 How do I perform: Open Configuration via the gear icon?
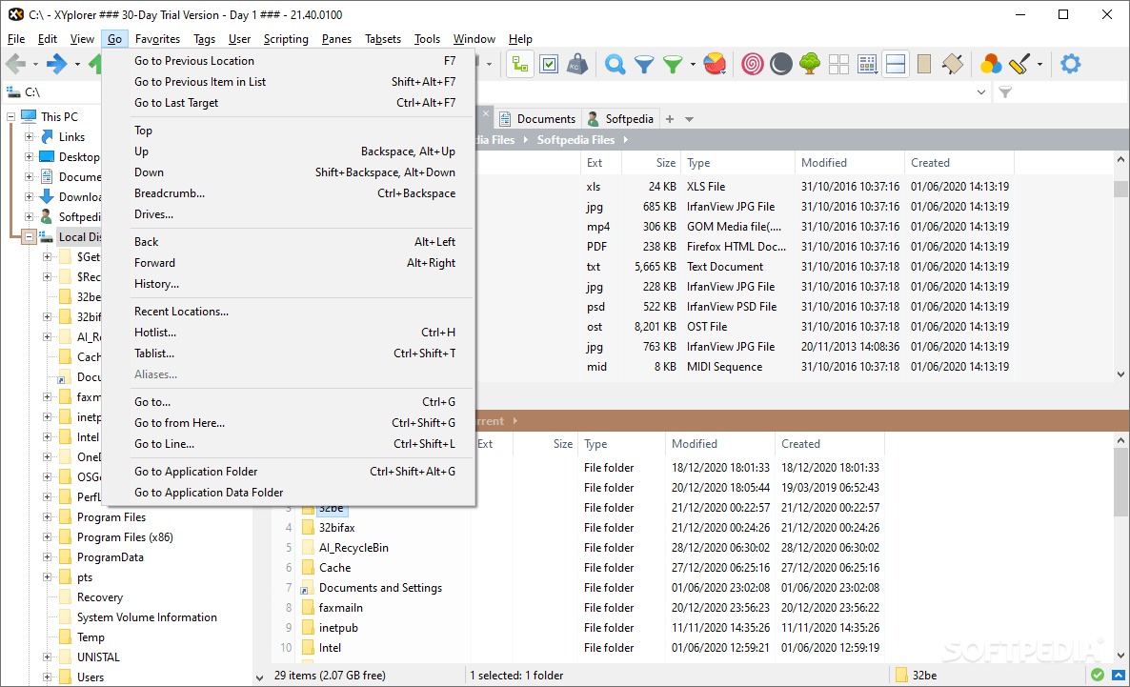1069,64
